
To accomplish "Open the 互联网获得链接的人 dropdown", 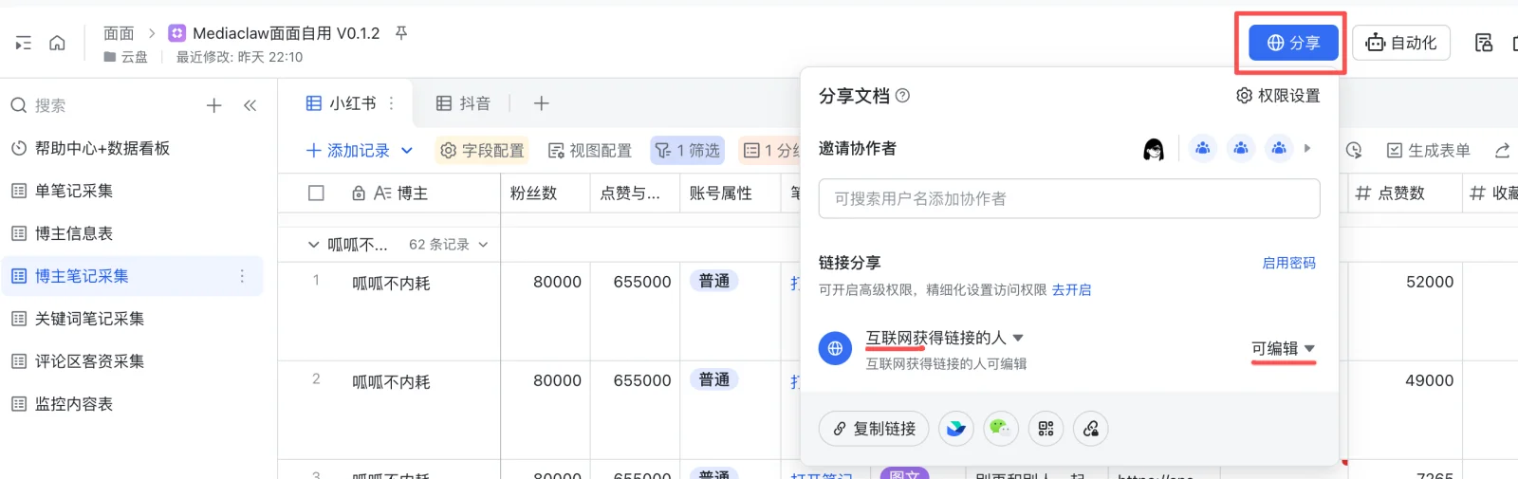I will (x=945, y=338).
